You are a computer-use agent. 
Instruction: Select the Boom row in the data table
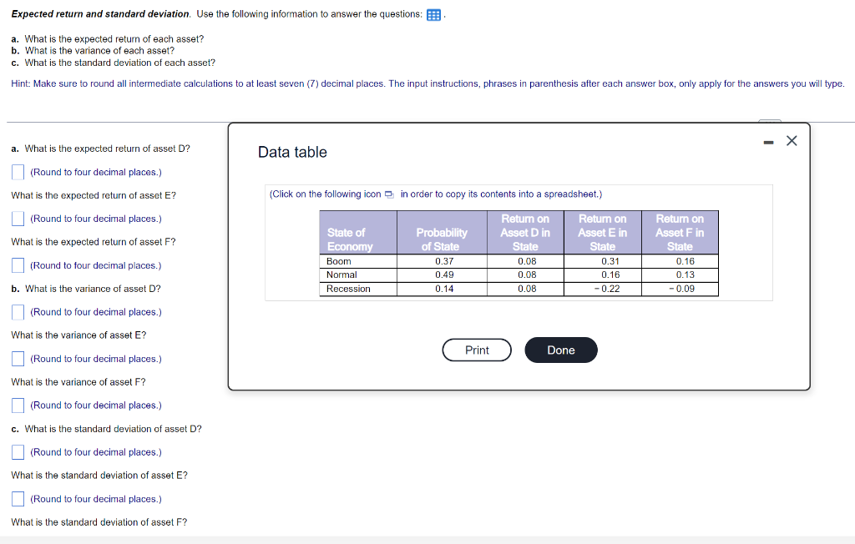click(x=357, y=261)
